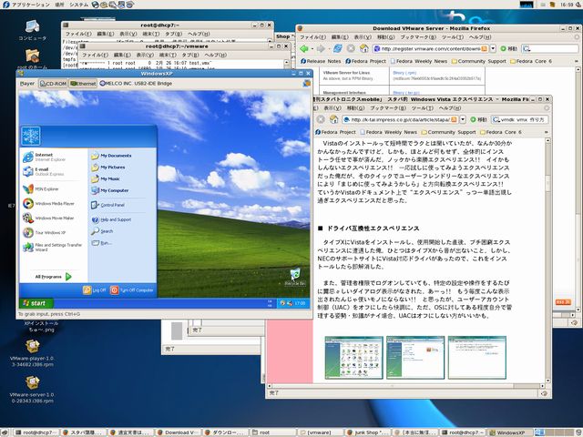Screen dimensions: 583x437
Task: Open Control Panel
Action: (107, 205)
